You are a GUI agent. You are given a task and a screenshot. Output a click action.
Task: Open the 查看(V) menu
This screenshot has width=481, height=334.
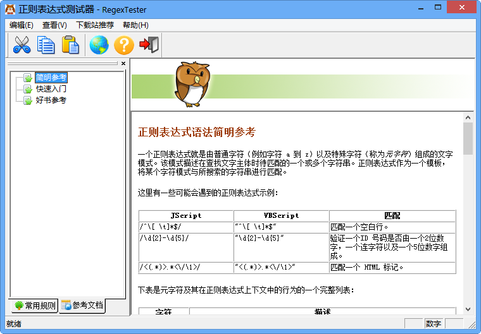(54, 25)
